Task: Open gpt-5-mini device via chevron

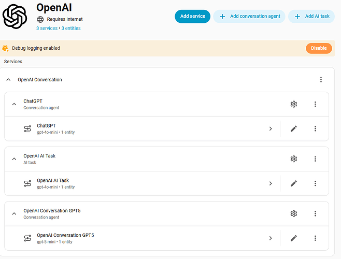Action: pyautogui.click(x=271, y=238)
